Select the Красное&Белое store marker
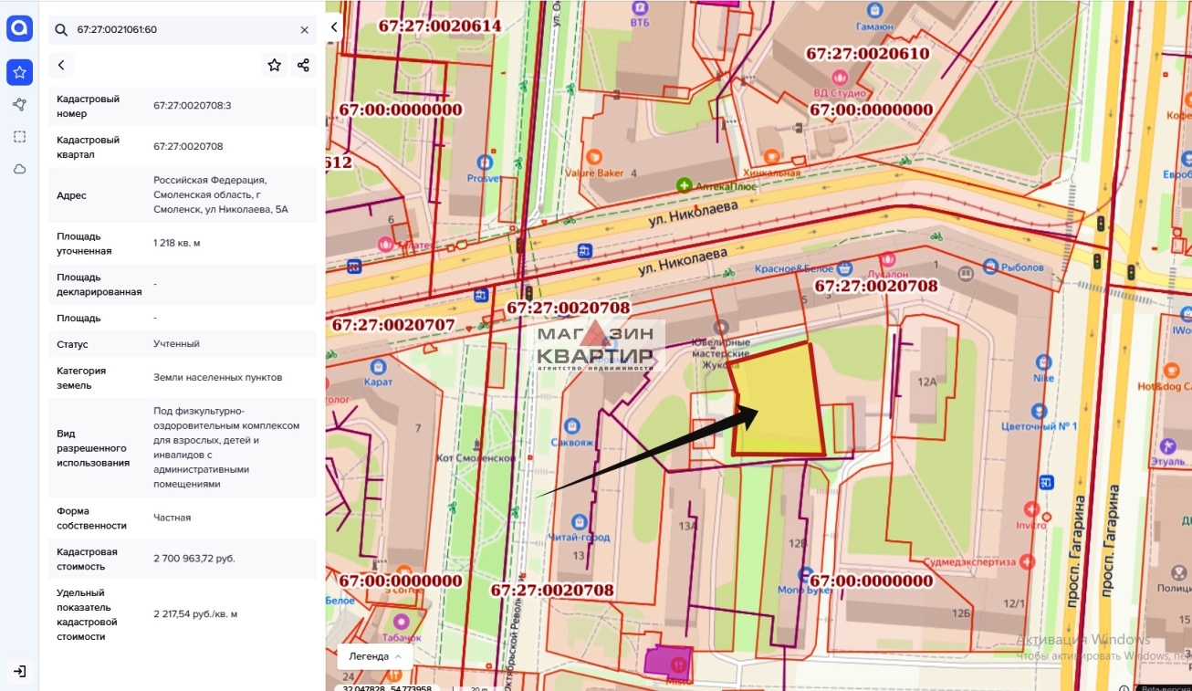Viewport: 1192px width, 691px height. point(845,268)
